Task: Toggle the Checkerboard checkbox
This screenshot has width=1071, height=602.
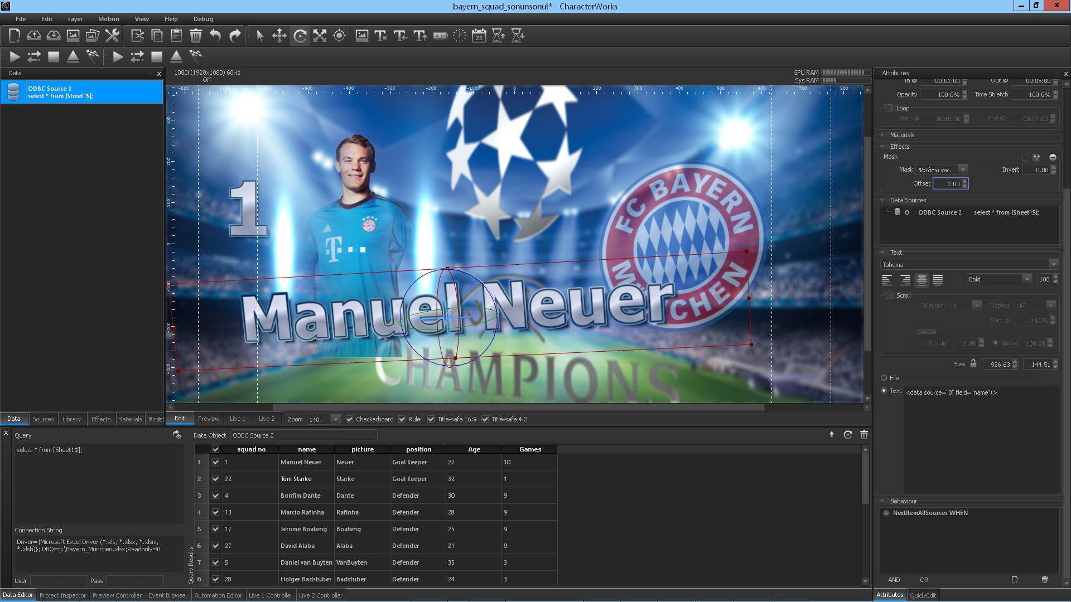Action: click(350, 419)
